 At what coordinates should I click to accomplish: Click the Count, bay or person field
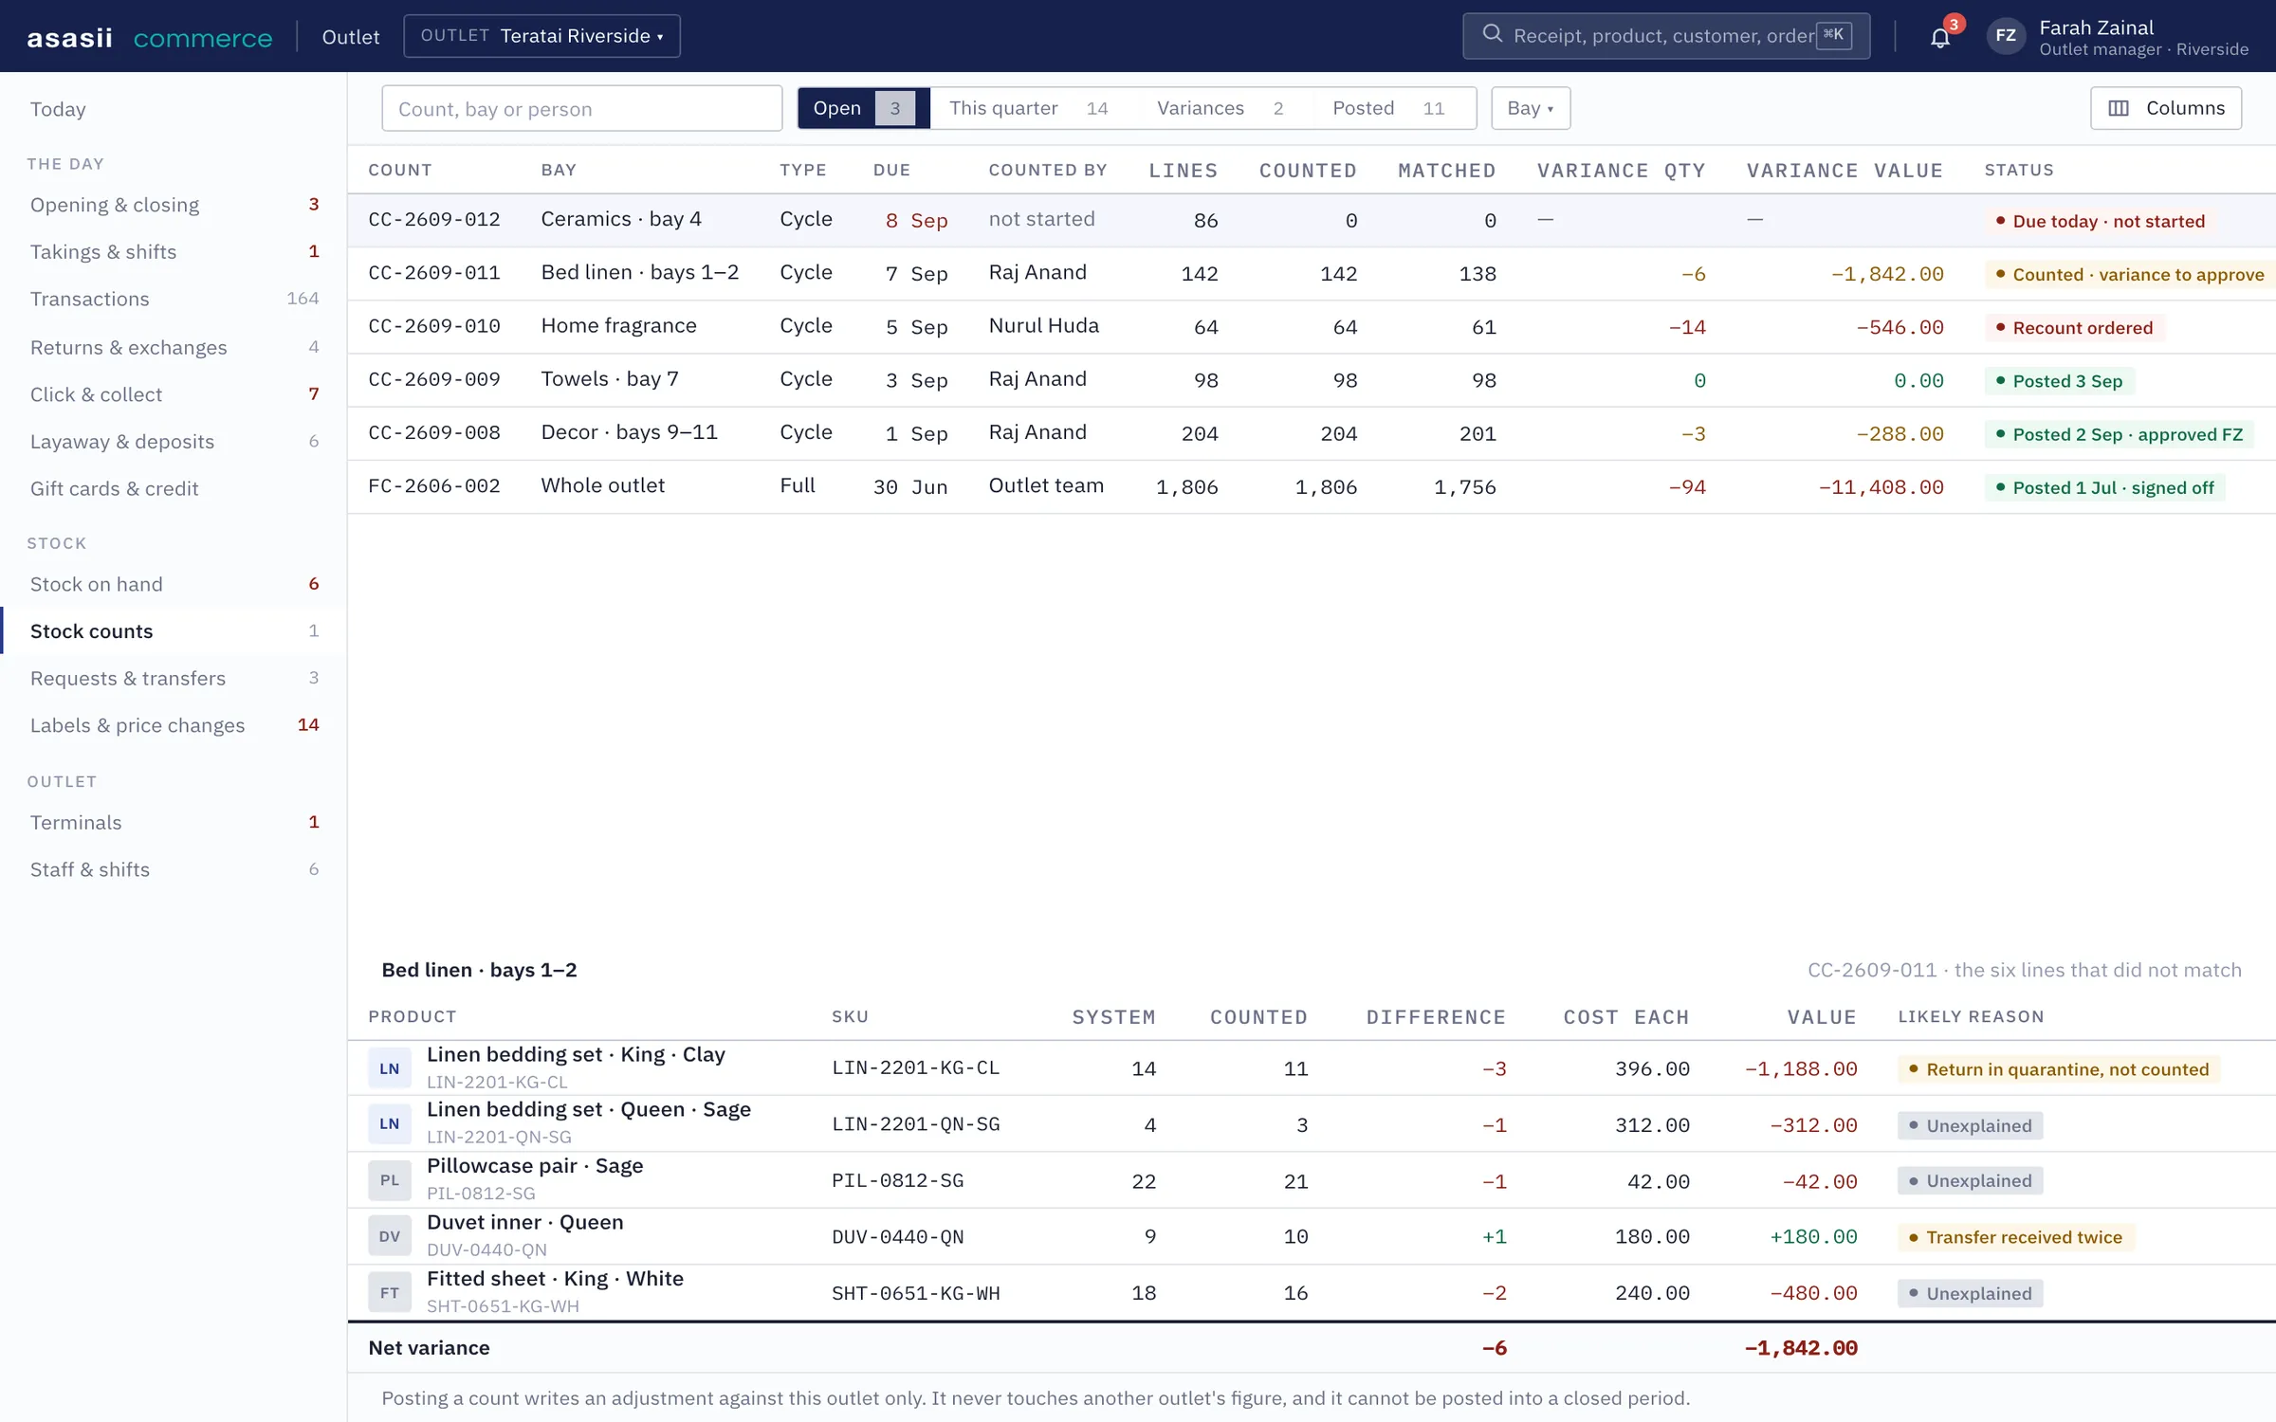coord(581,108)
